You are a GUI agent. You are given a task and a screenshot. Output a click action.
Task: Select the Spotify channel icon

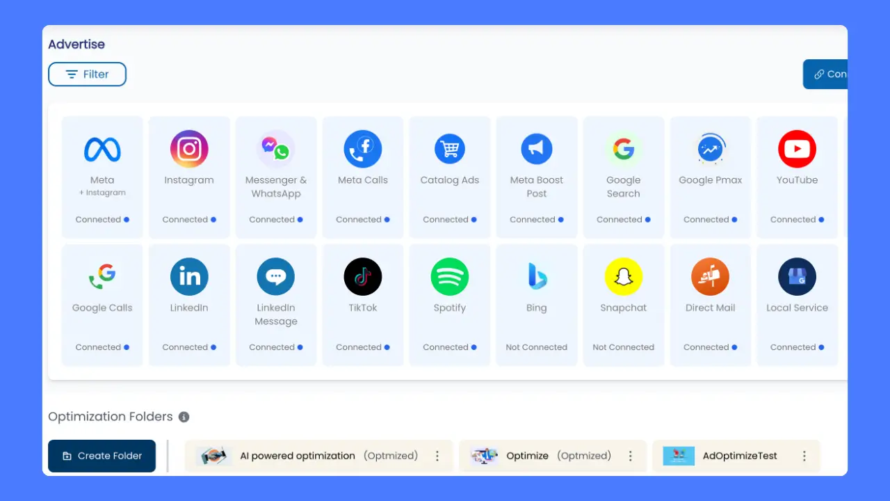point(450,277)
